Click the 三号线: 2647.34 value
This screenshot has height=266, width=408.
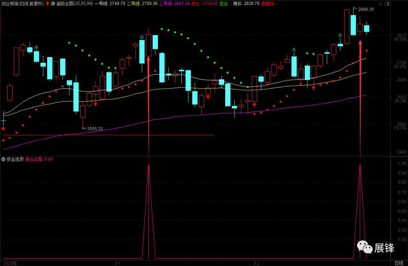click(174, 4)
